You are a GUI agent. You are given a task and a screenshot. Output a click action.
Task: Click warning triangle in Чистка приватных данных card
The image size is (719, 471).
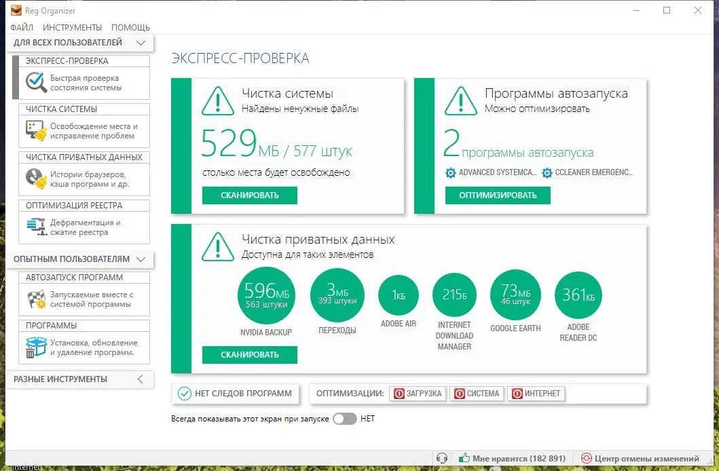click(218, 247)
